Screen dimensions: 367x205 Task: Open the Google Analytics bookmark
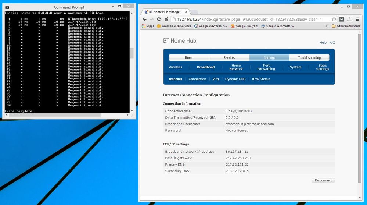click(245, 26)
